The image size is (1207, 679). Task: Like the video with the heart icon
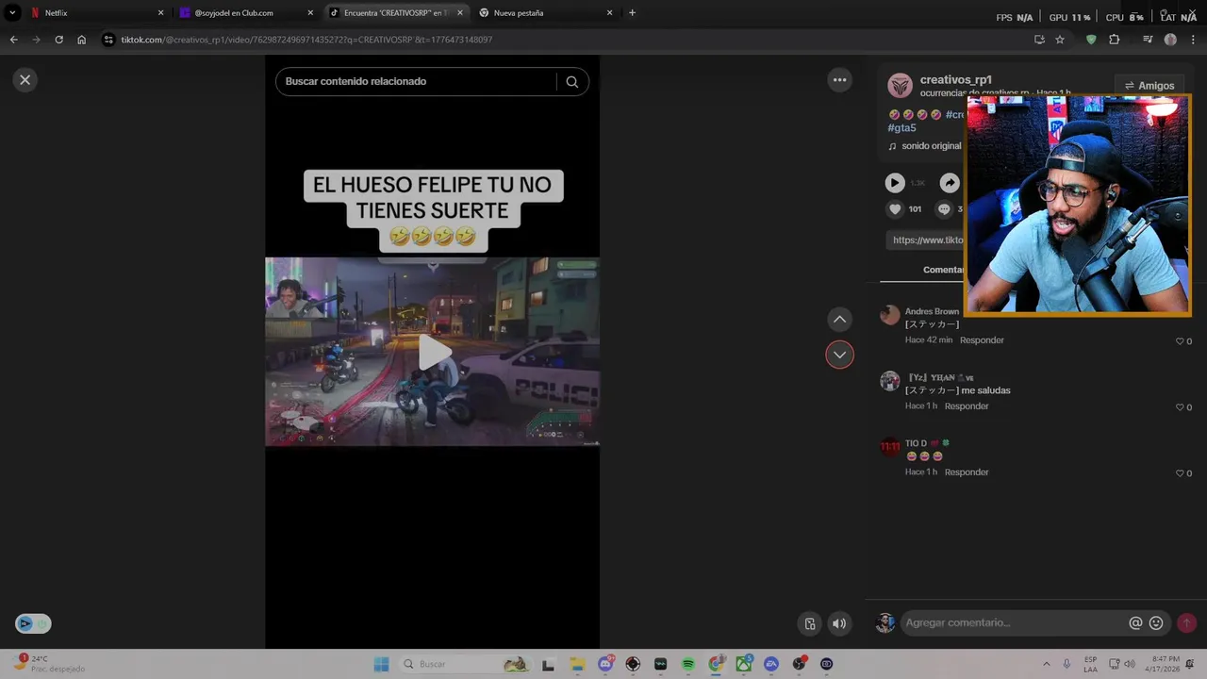(x=895, y=209)
